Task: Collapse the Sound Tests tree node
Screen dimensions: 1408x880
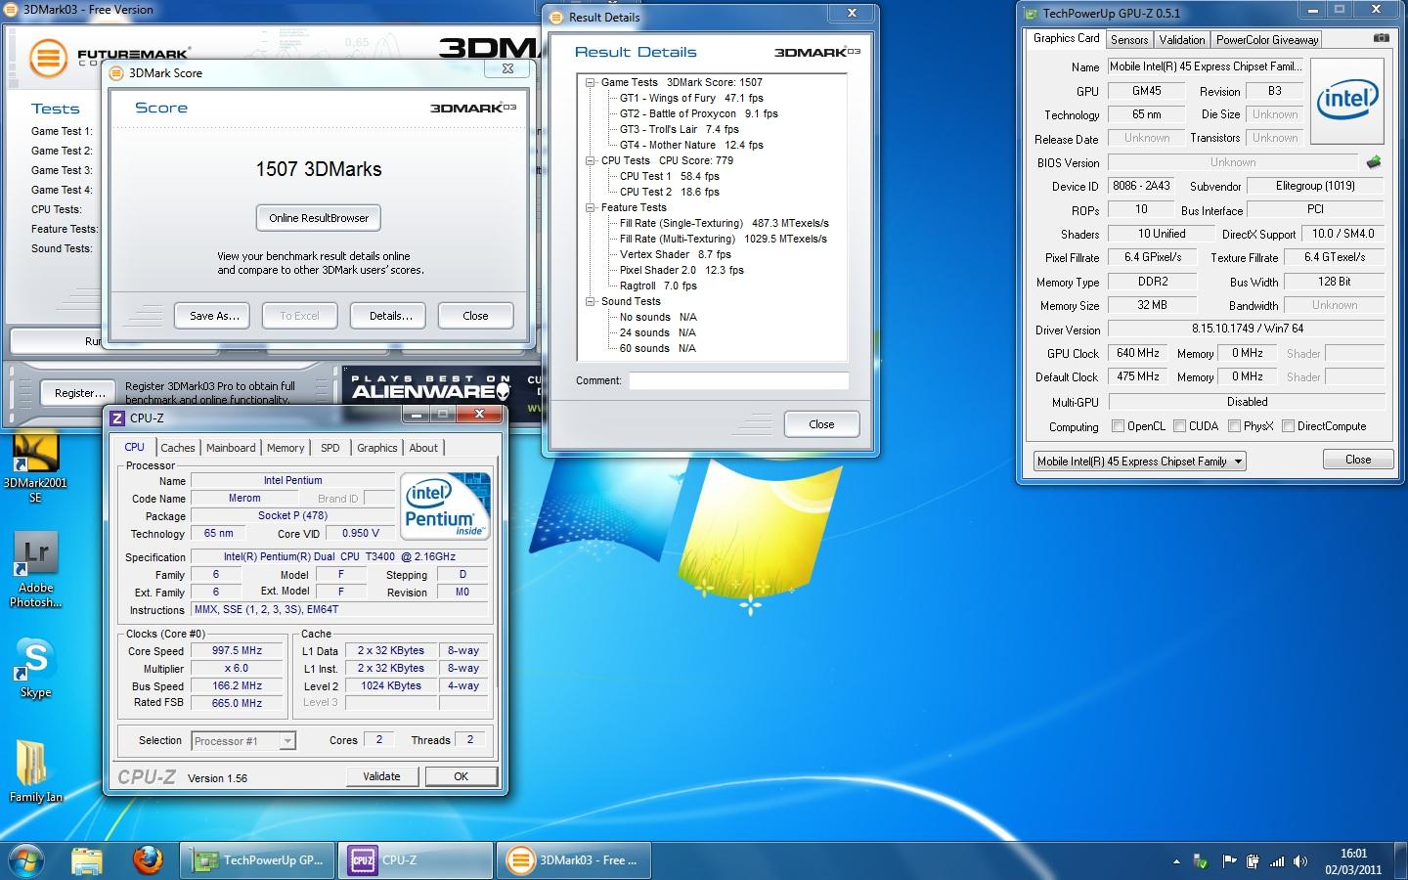Action: 591,301
